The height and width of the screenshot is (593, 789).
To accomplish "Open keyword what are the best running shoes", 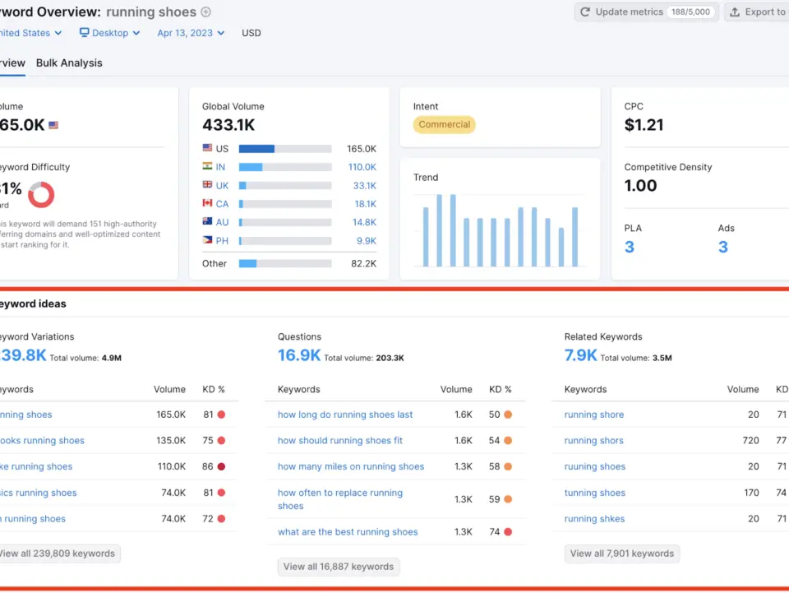I will [x=348, y=532].
